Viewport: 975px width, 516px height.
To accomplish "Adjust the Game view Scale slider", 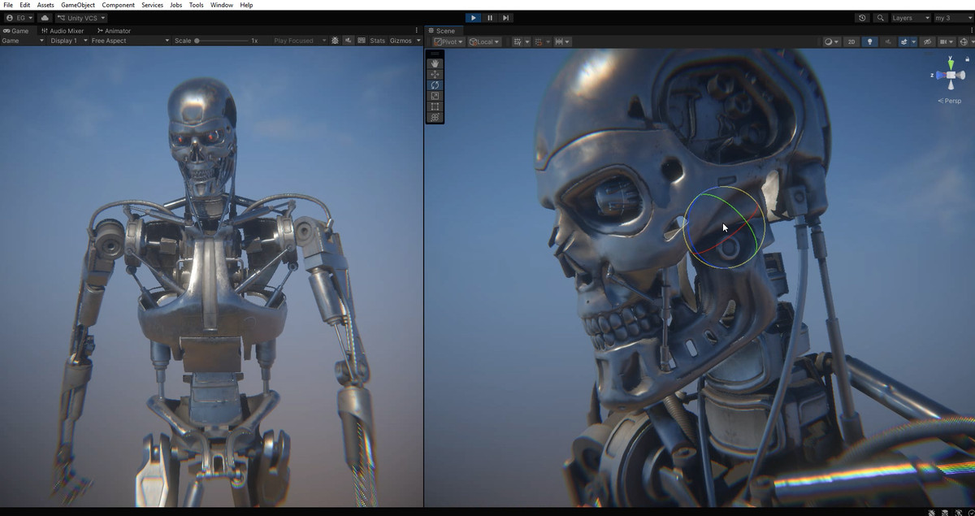I will coord(221,41).
